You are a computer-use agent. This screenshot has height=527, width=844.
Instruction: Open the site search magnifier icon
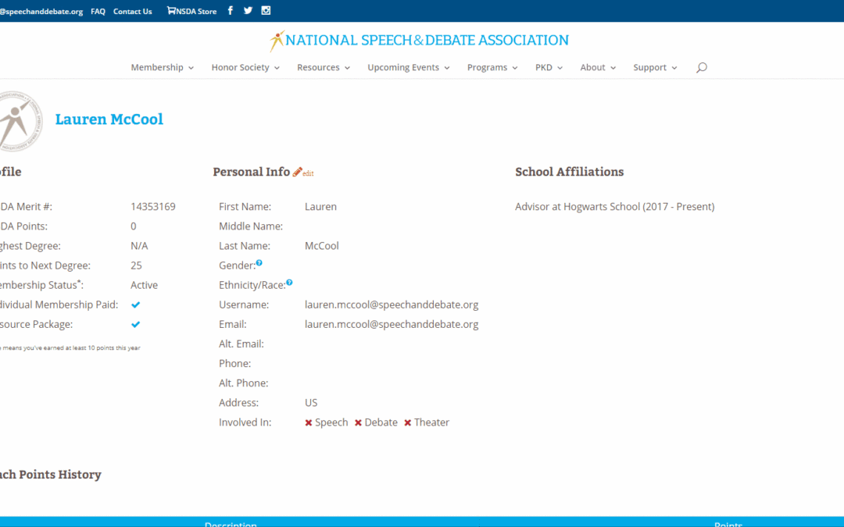click(x=701, y=68)
